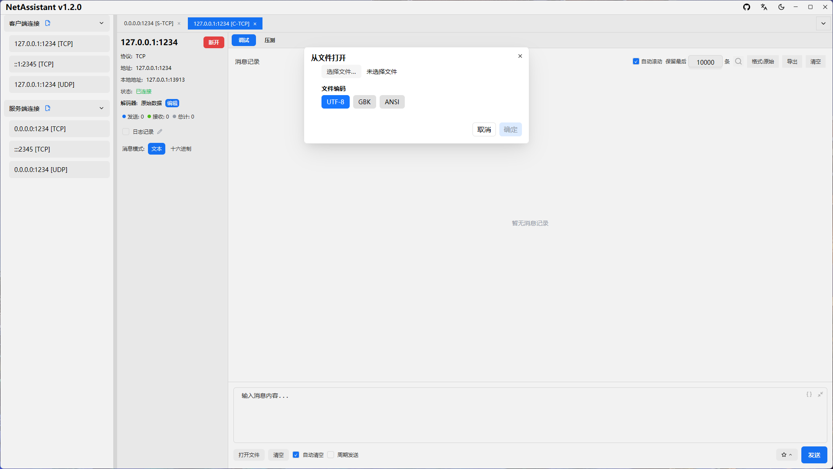Screen dimensions: 833x469
Task: Click the blue 发送 button
Action: [x=814, y=455]
